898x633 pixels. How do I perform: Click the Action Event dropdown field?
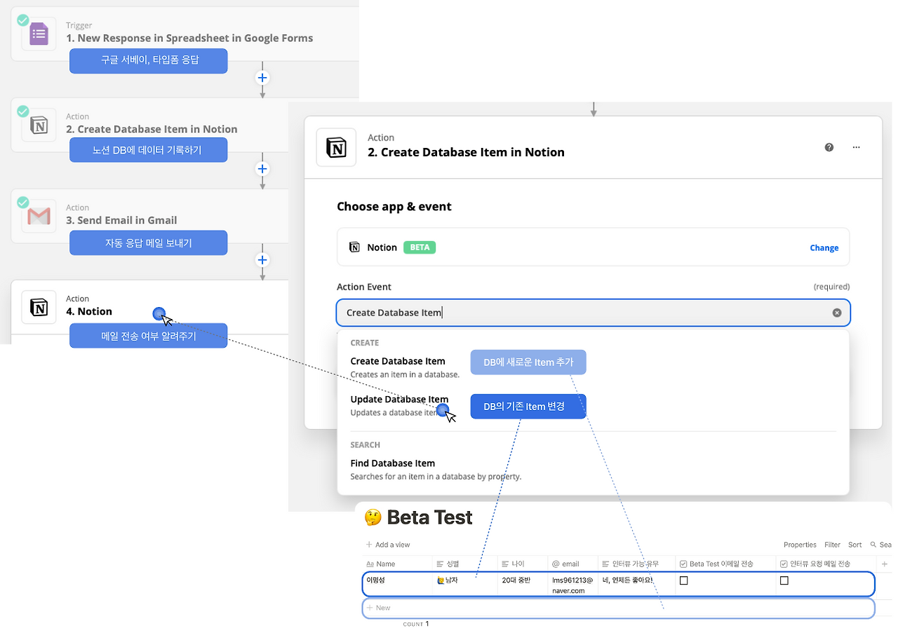pyautogui.click(x=593, y=313)
